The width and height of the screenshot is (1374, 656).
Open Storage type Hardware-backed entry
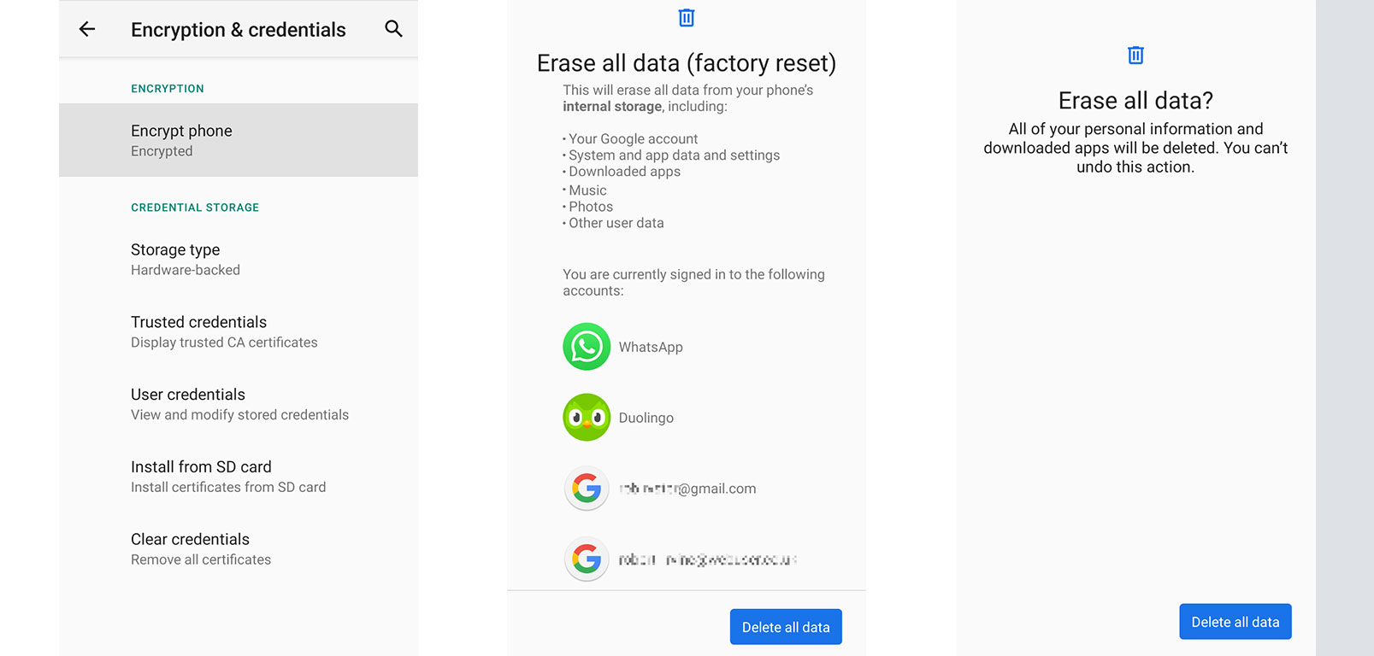239,260
